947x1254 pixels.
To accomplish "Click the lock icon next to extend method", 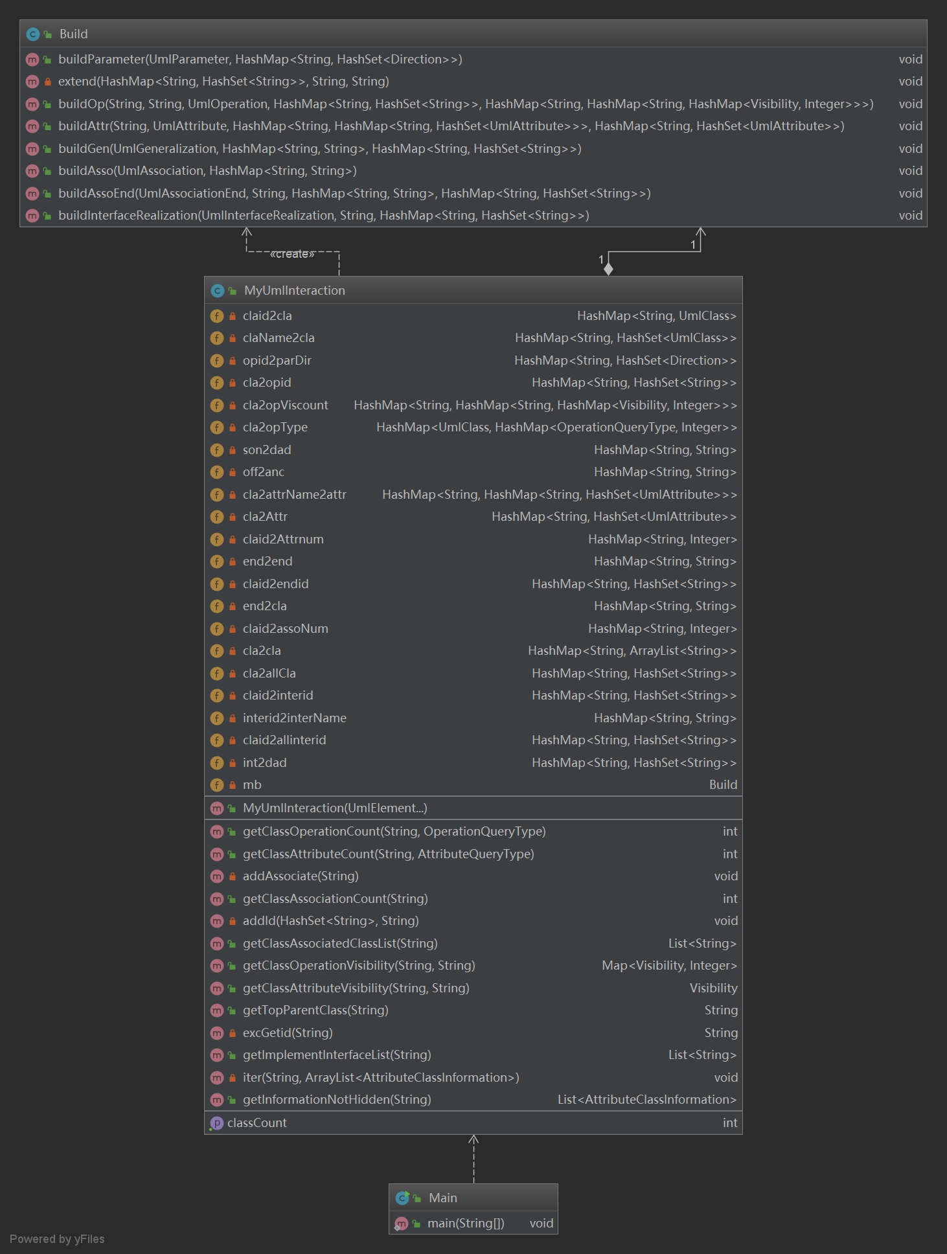I will [48, 82].
